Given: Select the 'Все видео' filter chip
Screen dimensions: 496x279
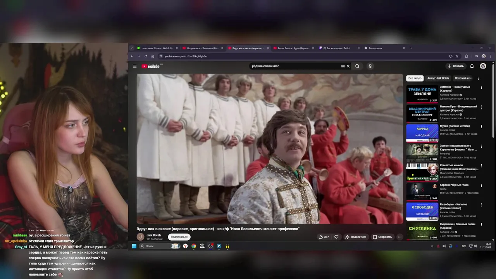Looking at the screenshot, I should [x=415, y=78].
